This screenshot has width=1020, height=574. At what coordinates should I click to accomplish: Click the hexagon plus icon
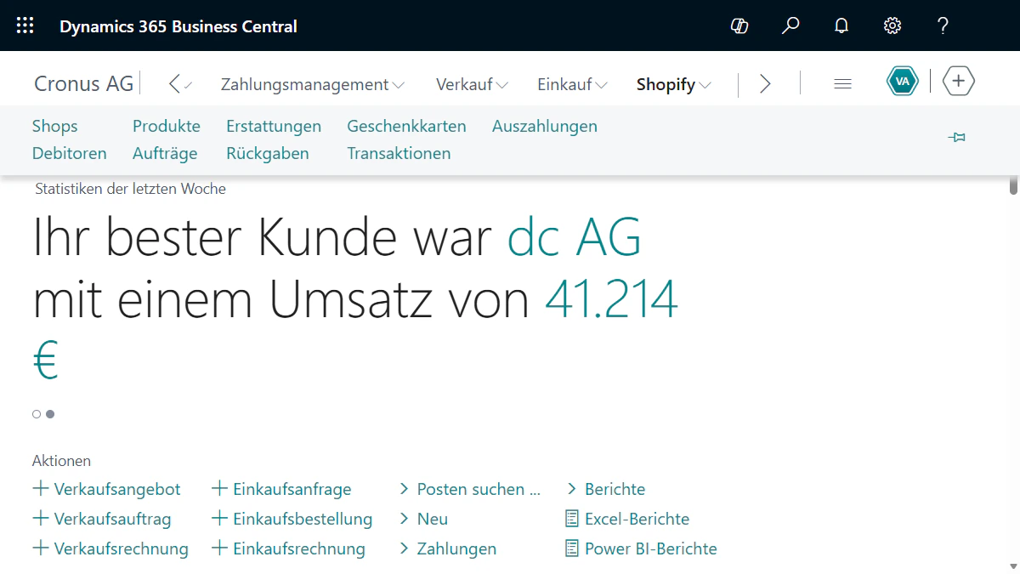click(959, 82)
